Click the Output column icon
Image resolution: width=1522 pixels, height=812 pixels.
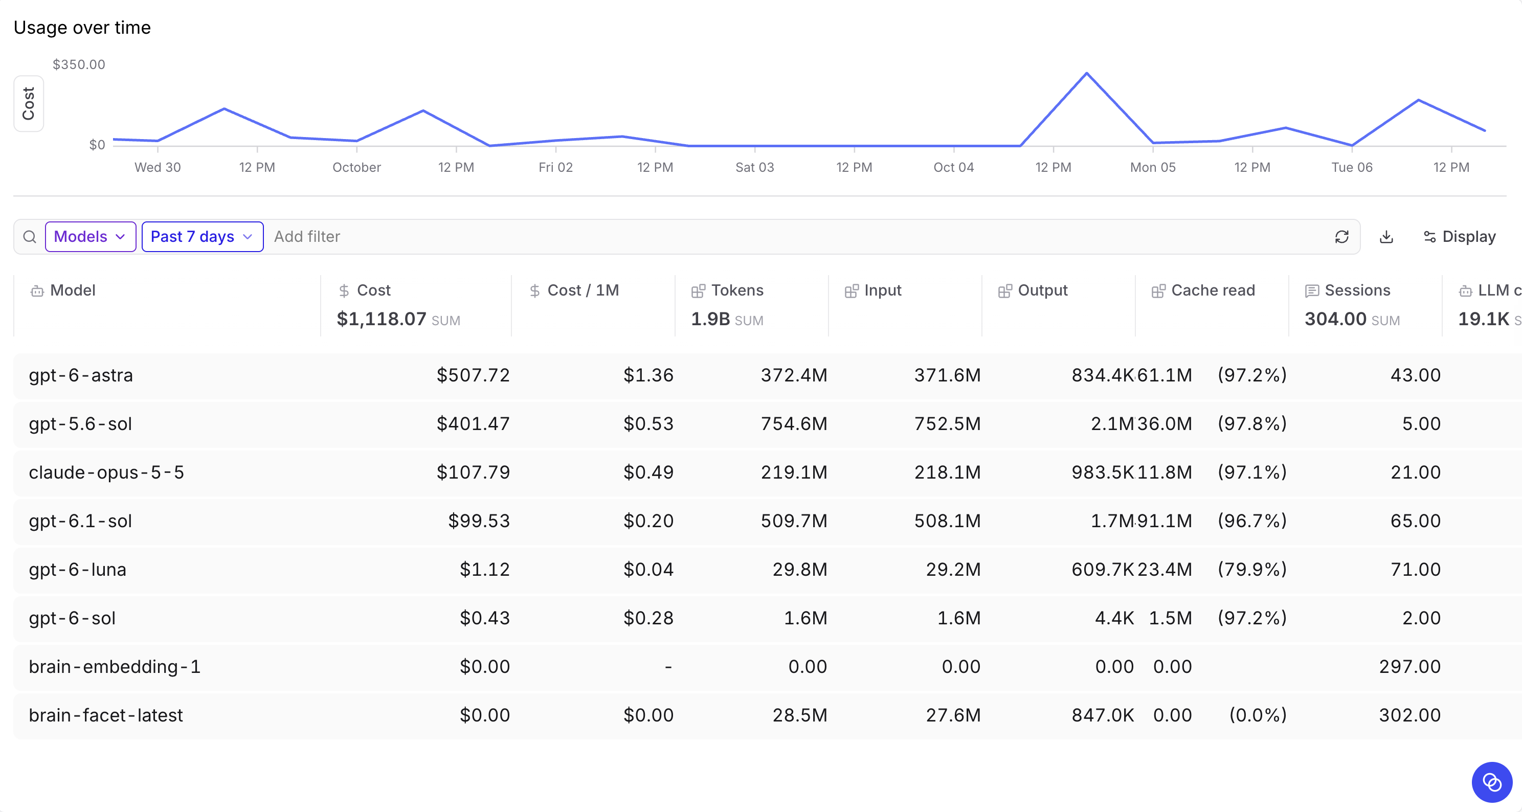1005,290
